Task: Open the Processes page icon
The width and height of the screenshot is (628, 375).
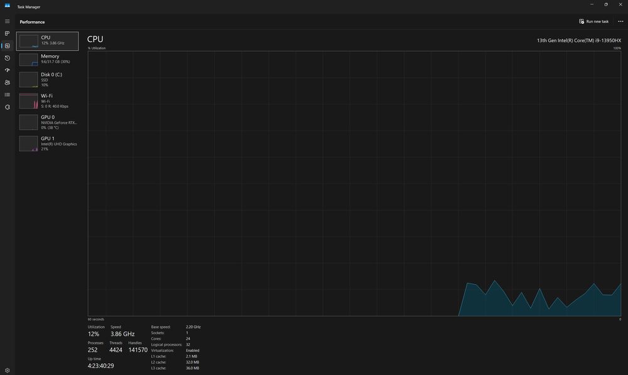Action: tap(7, 34)
